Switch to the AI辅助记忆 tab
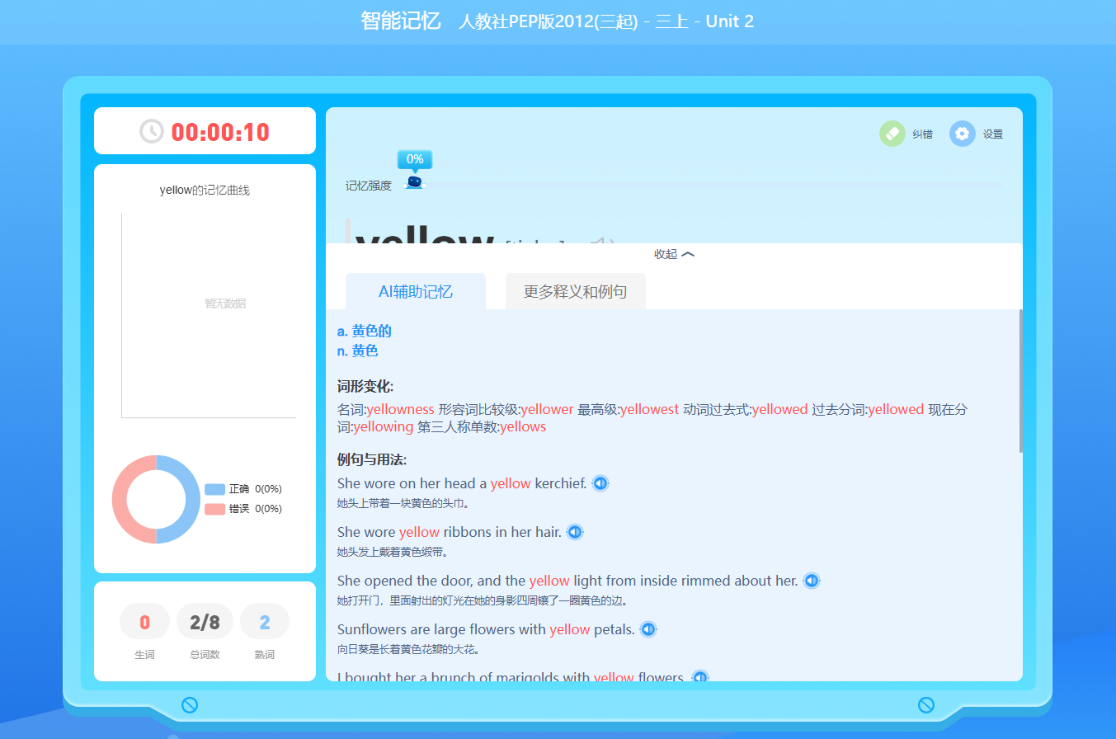The height and width of the screenshot is (739, 1116). pyautogui.click(x=416, y=291)
